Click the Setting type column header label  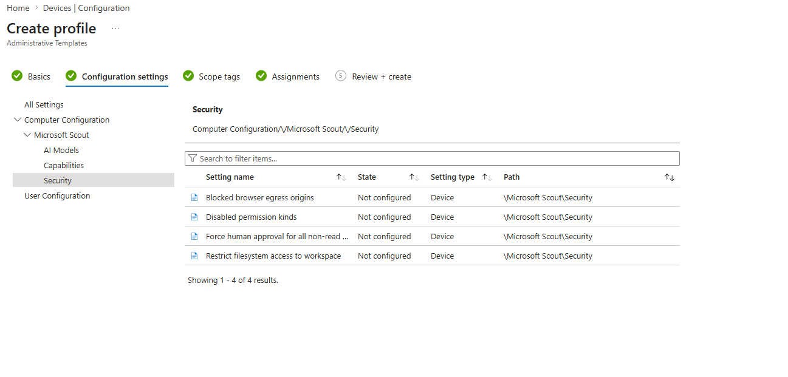tap(453, 177)
